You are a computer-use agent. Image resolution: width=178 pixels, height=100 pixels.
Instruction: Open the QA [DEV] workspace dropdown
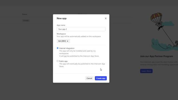click(x=63, y=41)
